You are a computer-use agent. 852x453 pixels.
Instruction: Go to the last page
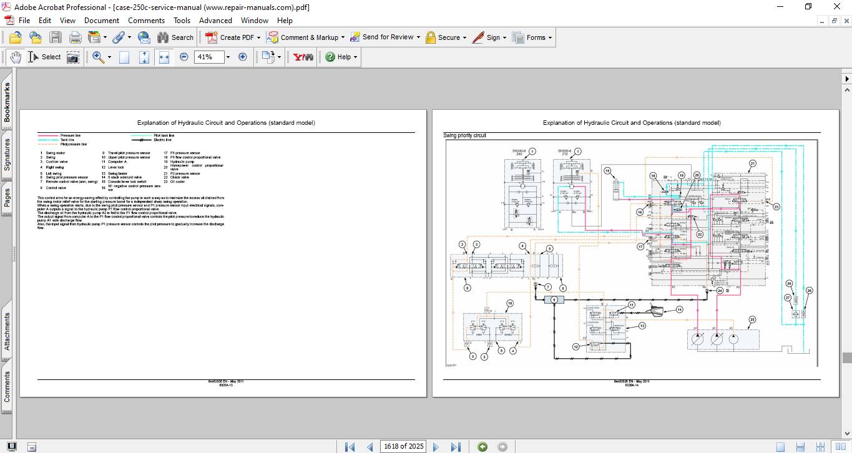pyautogui.click(x=456, y=446)
